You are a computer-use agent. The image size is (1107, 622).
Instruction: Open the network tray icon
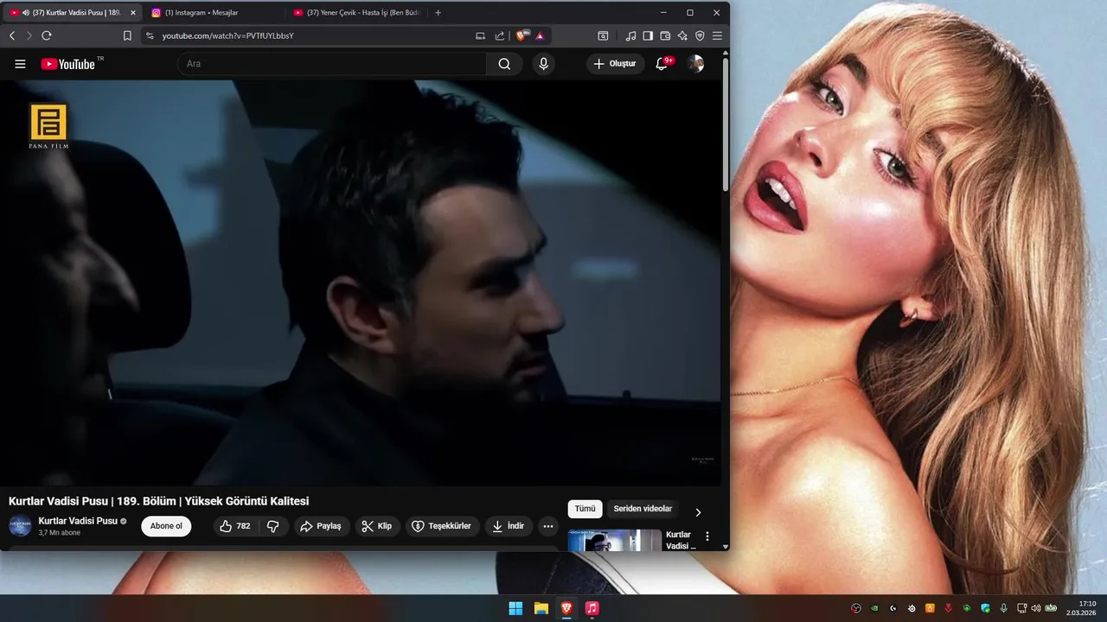pos(1022,608)
